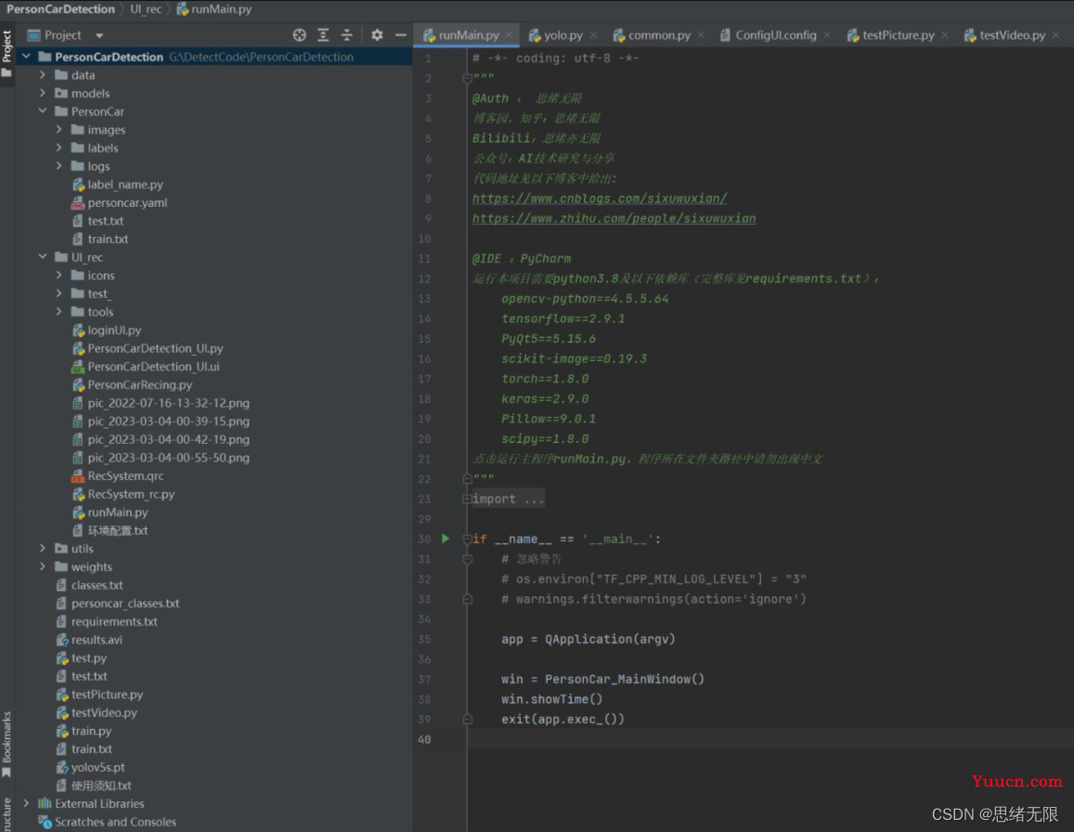Select requirements.txt file
1074x832 pixels.
point(114,621)
